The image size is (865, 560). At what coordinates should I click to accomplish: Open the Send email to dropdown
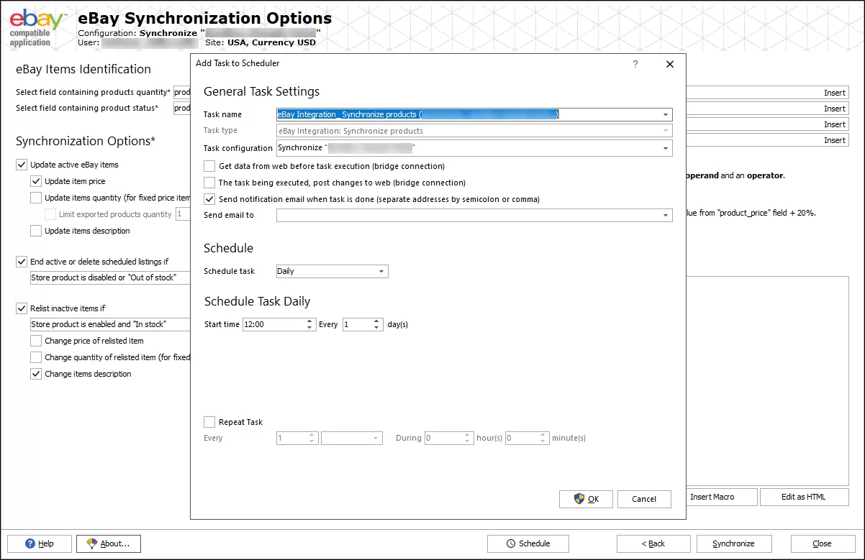pyautogui.click(x=666, y=216)
